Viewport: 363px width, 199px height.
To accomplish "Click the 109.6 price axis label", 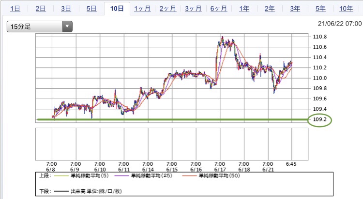I will click(x=320, y=99).
